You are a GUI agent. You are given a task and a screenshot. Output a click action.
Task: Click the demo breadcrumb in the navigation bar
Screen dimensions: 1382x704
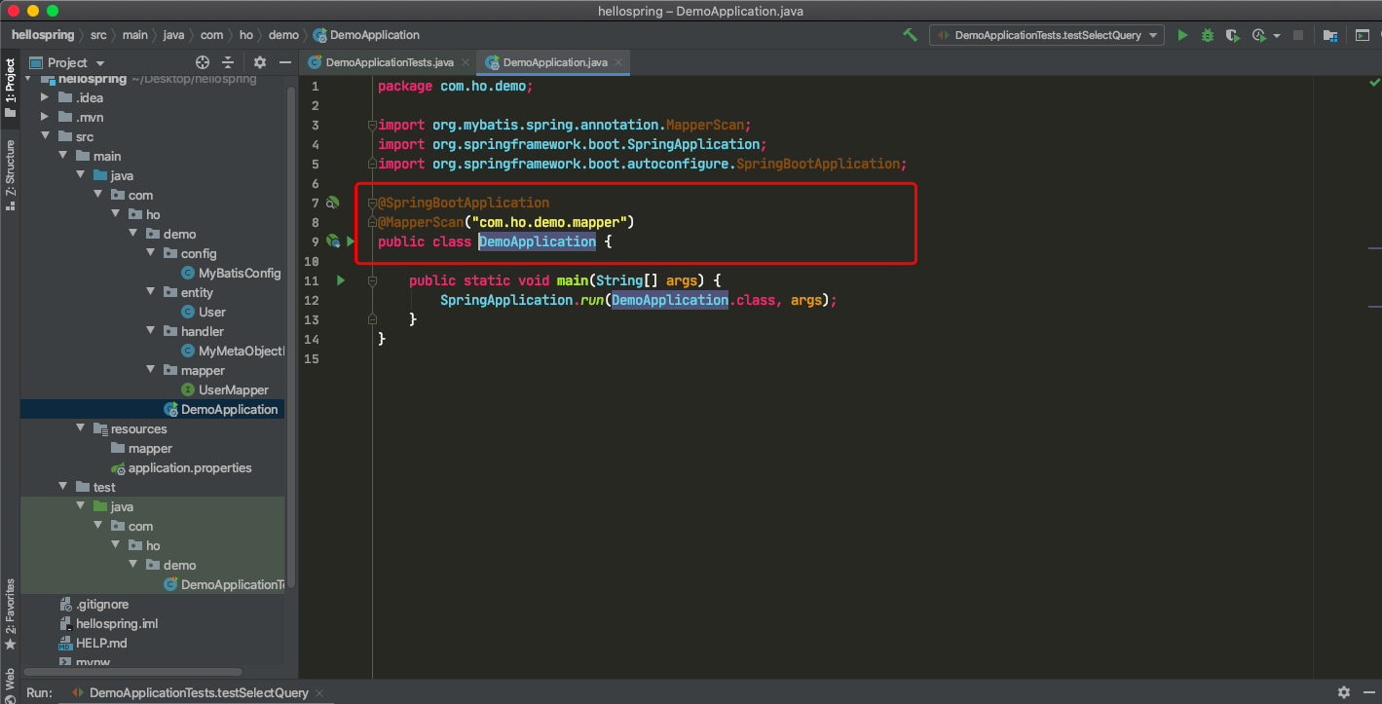tap(283, 35)
